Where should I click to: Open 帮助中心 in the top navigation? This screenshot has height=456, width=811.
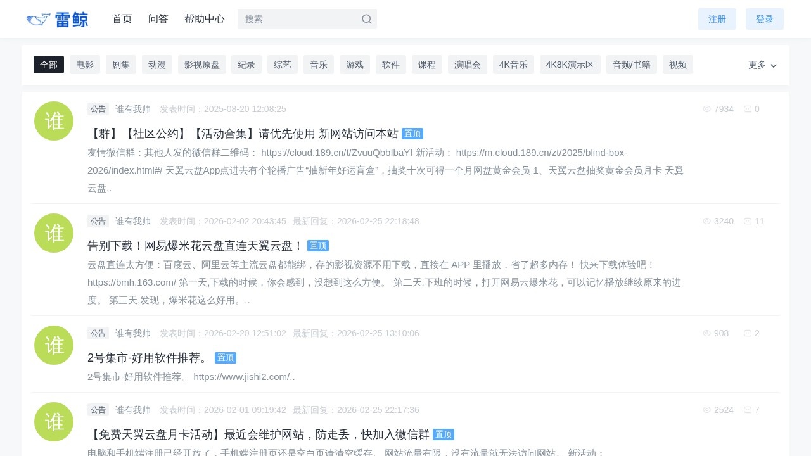205,19
